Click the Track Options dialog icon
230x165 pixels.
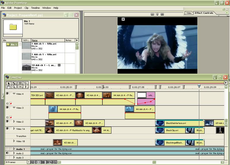pos(32,162)
